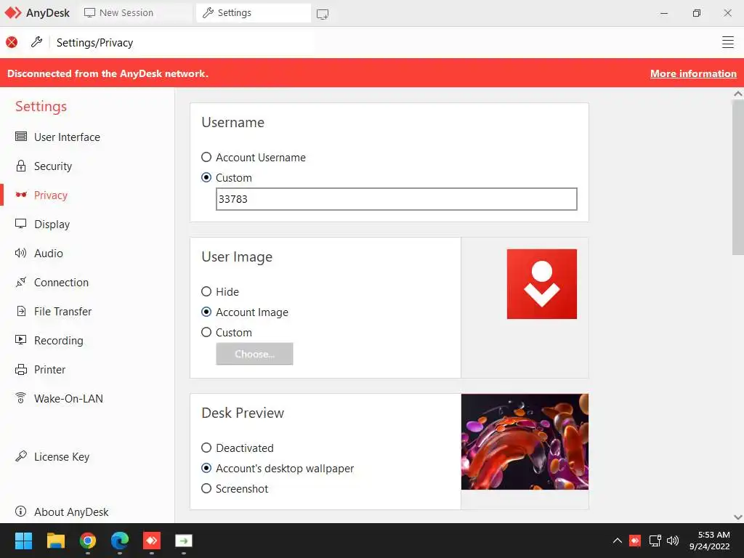This screenshot has height=558, width=744.
Task: Click the Security padlock icon
Action: coord(21,166)
